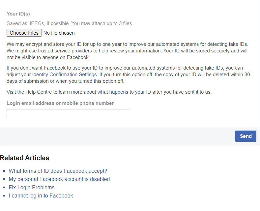Select the 'No file chosen' text

(59, 33)
